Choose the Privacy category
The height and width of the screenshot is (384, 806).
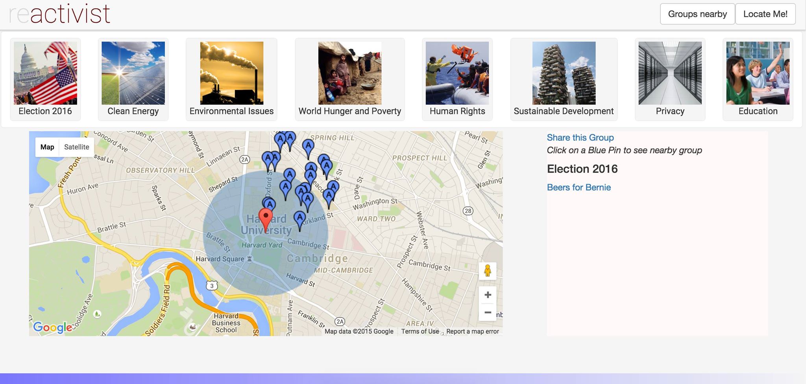click(x=670, y=79)
